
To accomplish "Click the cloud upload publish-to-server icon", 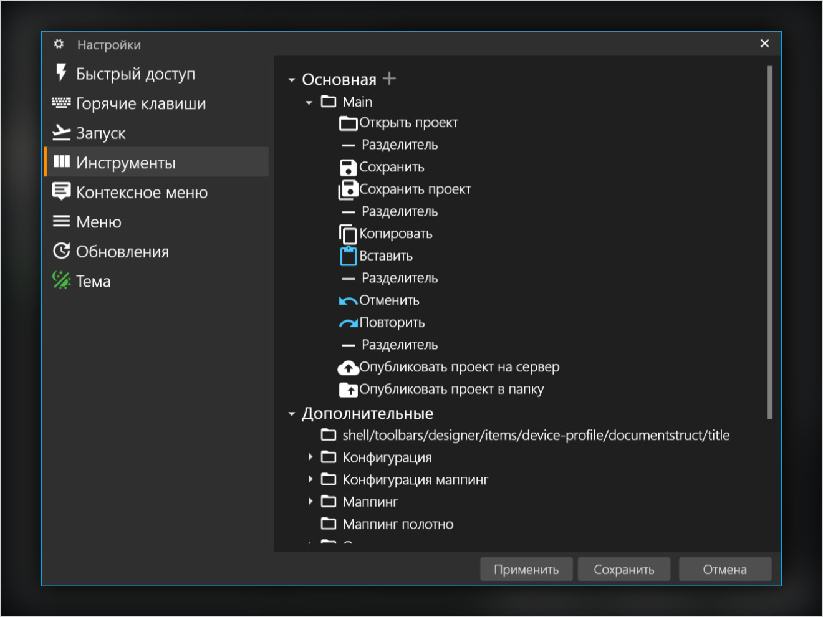I will tap(348, 368).
